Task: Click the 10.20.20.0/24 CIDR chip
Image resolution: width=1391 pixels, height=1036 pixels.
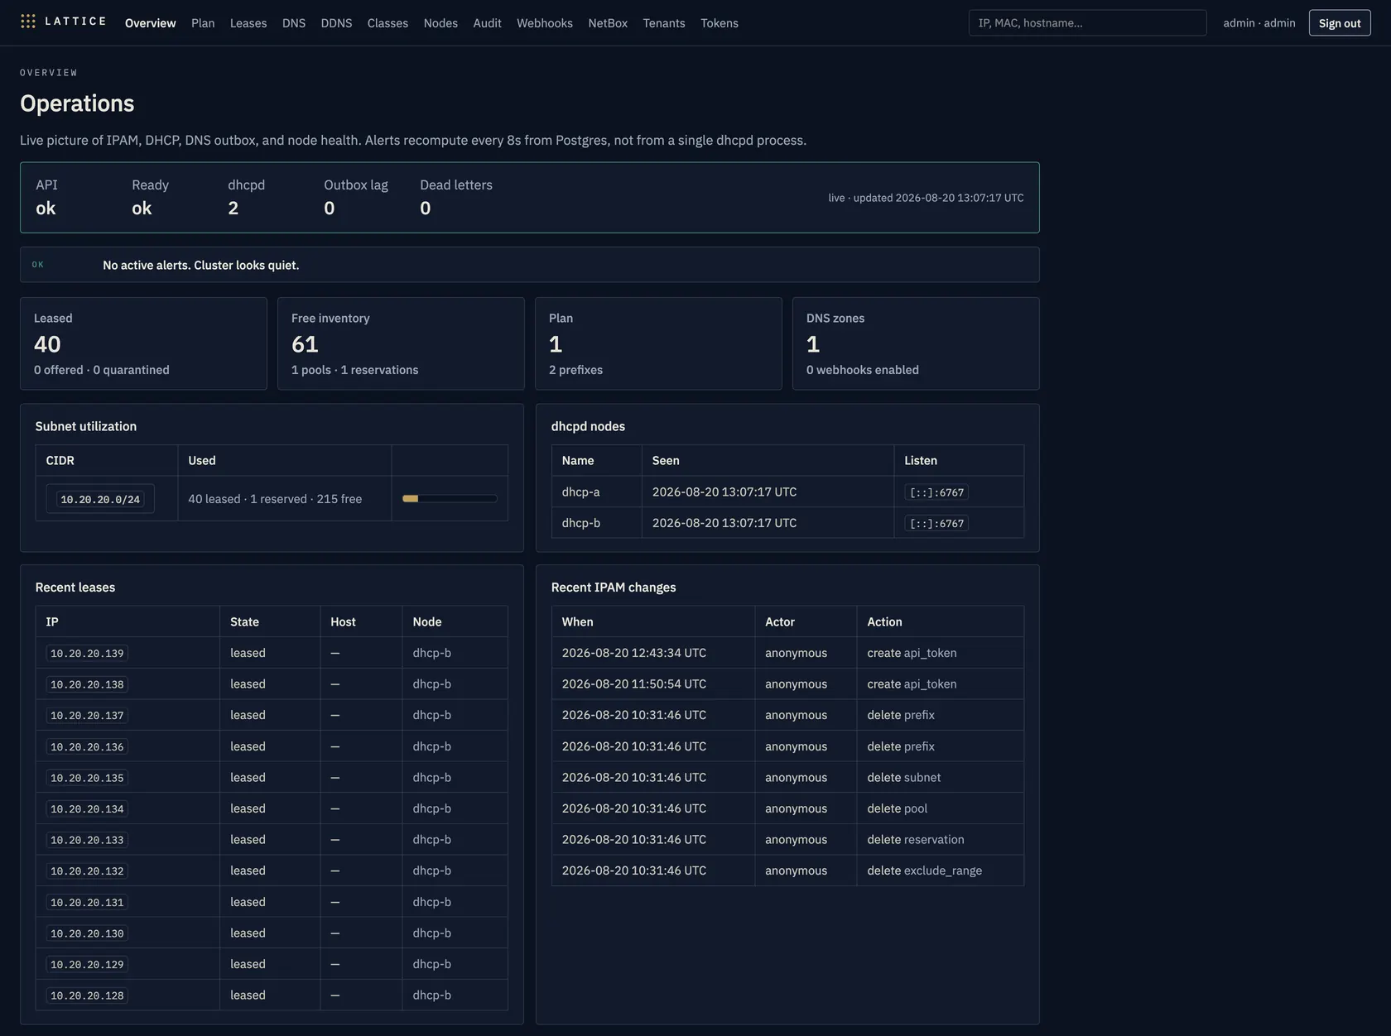Action: click(100, 499)
